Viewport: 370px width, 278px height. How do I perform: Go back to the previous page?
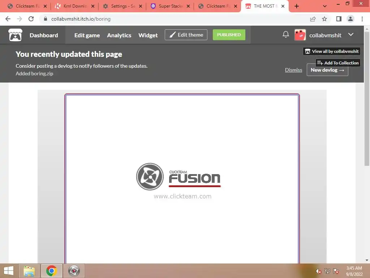click(x=8, y=19)
